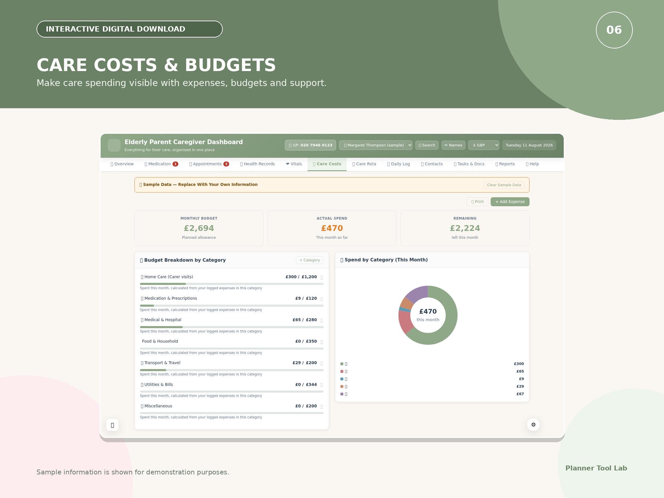Image resolution: width=664 pixels, height=498 pixels.
Task: Click edit icon beside Utilities & Bills budget
Action: (321, 385)
